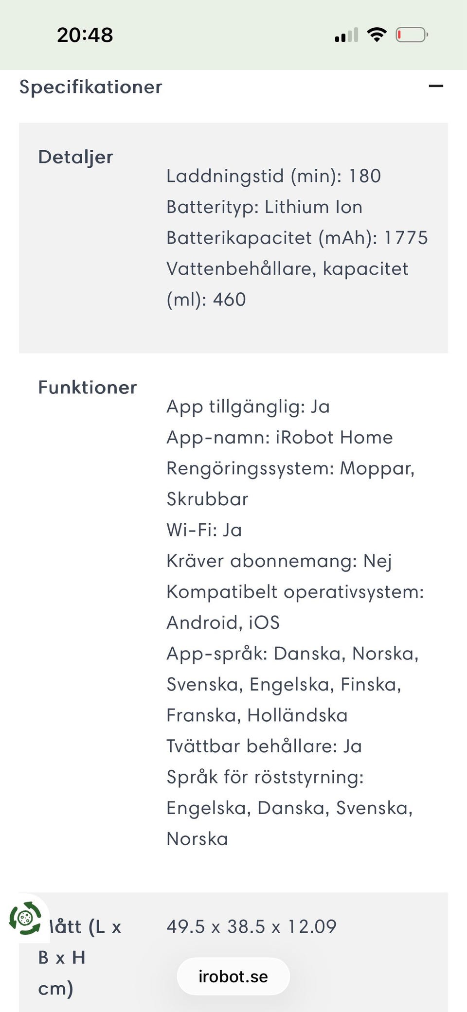Click the Tvättbar behållare: Ja line
Image resolution: width=467 pixels, height=1012 pixels.
(x=264, y=746)
